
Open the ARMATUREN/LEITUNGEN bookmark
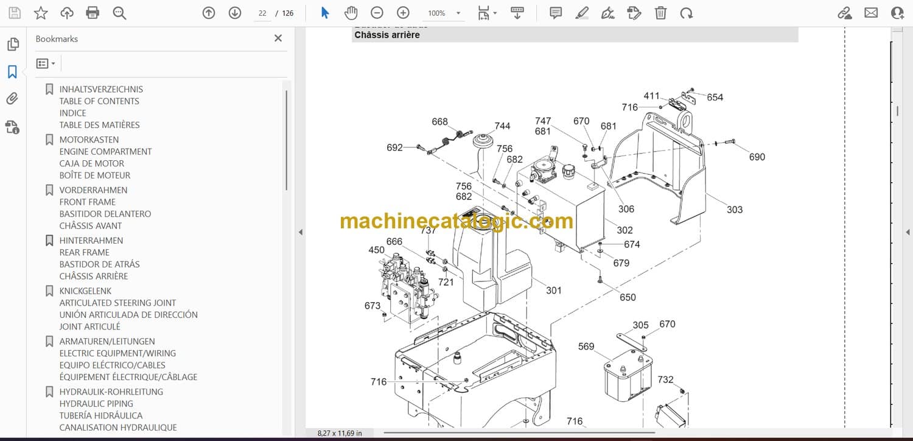[107, 342]
